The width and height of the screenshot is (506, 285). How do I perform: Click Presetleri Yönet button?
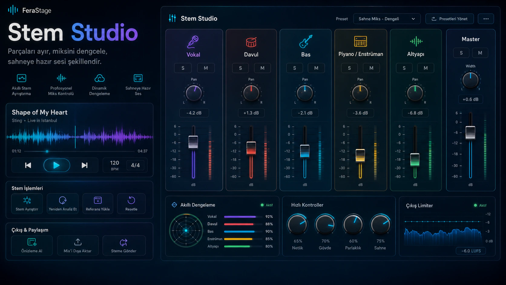pos(449,19)
